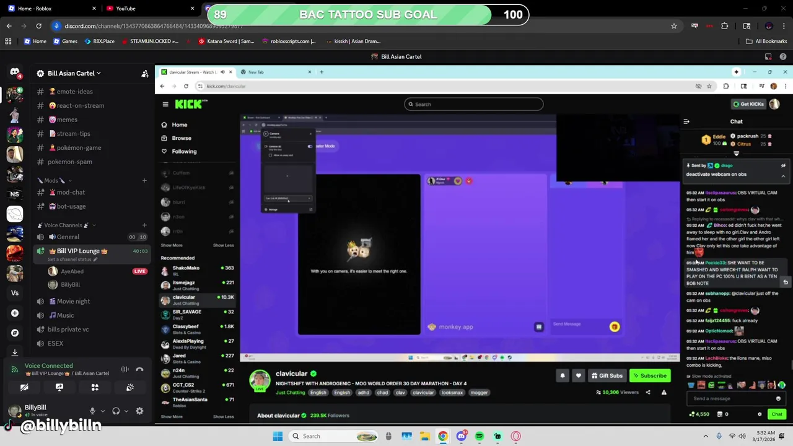Screen dimensions: 793x446
Task: Open All Bookmarks folder
Action: click(x=766, y=41)
